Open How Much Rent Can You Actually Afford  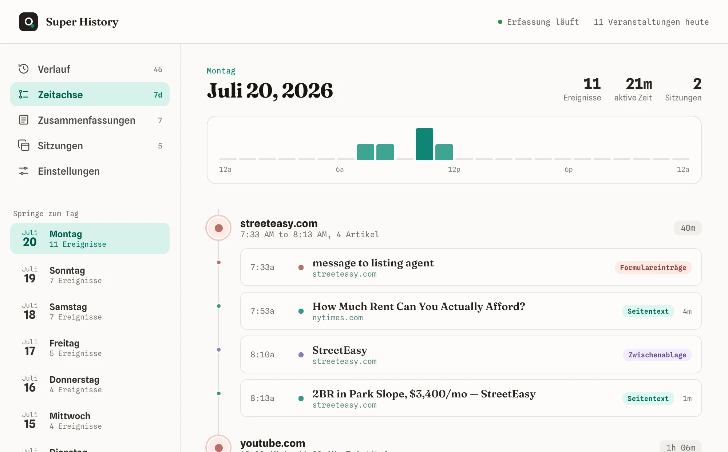471,311
